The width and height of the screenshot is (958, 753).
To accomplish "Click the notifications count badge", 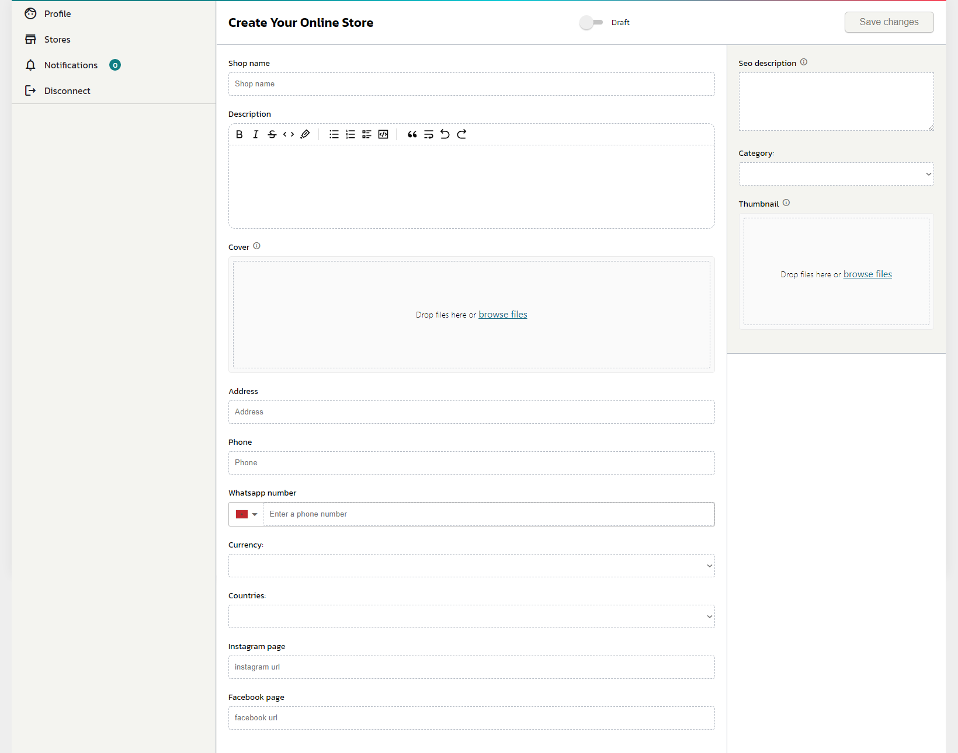I will (x=115, y=65).
